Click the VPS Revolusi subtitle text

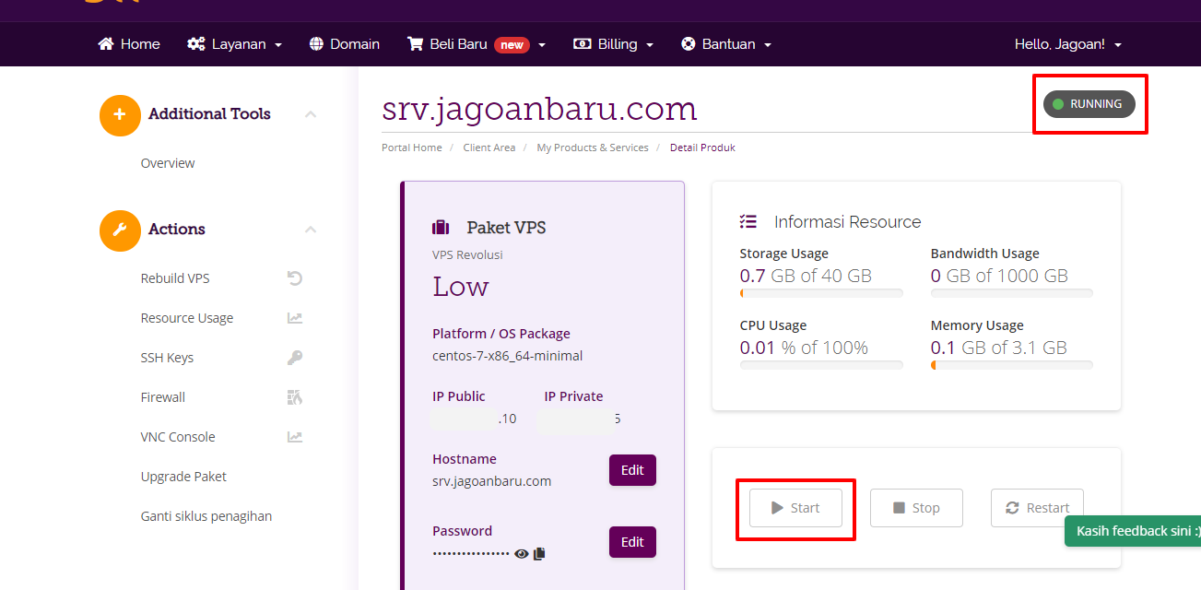coord(467,254)
